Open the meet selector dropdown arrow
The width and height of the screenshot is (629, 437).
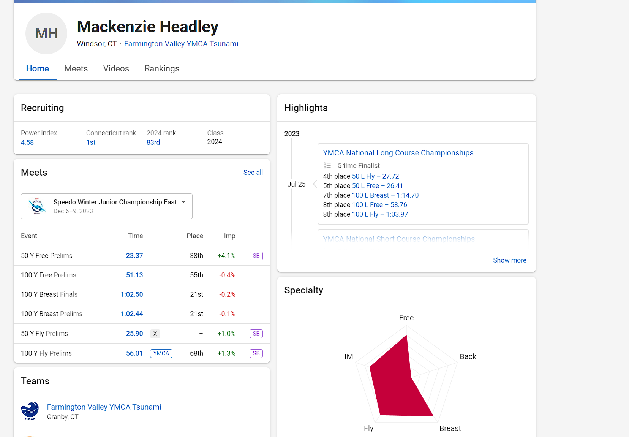click(x=183, y=202)
